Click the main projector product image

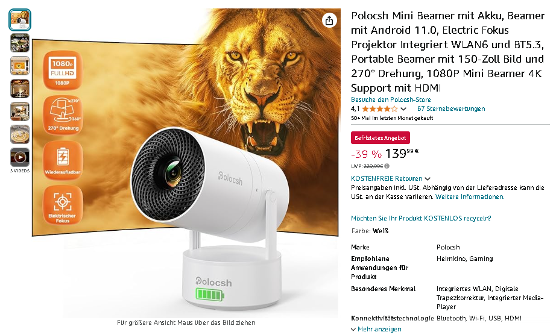coord(185,163)
